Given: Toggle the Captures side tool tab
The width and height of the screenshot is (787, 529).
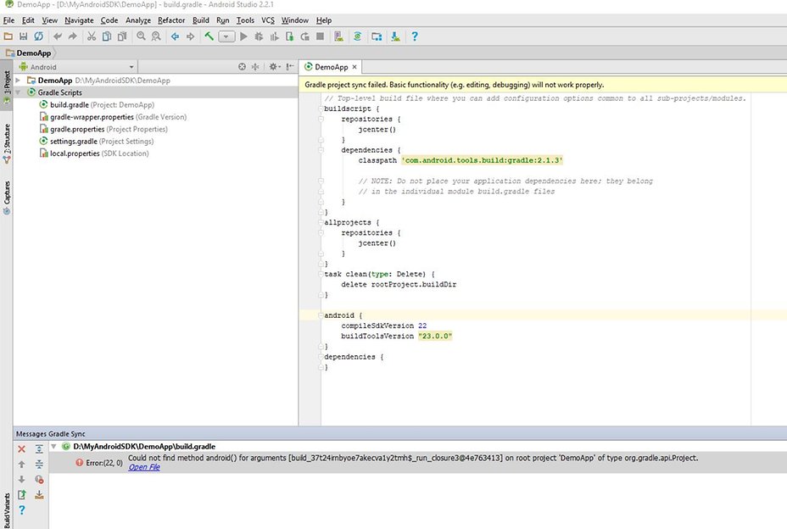Looking at the screenshot, I should (x=7, y=198).
